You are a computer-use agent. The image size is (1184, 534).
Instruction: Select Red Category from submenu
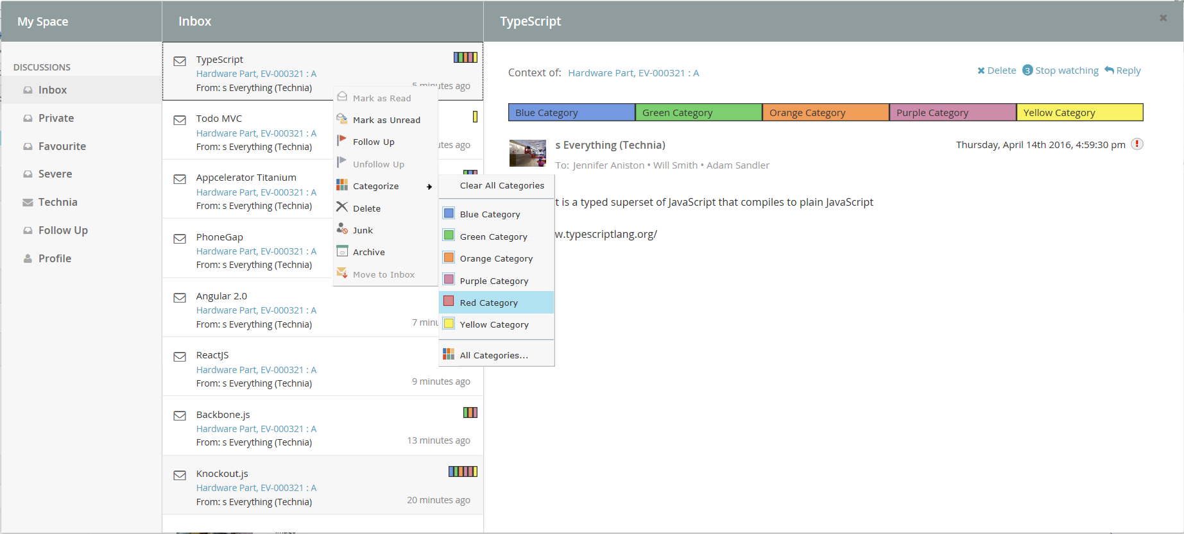pyautogui.click(x=488, y=303)
